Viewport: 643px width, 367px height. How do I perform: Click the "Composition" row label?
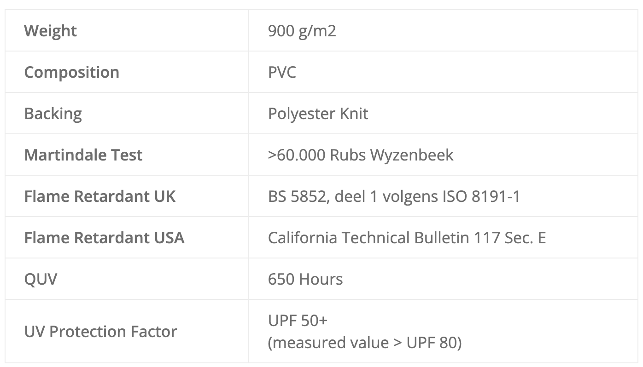[x=71, y=72]
